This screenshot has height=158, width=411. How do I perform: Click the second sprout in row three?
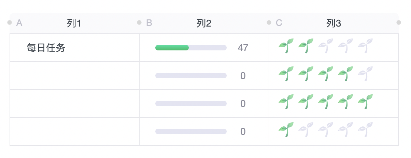click(306, 102)
